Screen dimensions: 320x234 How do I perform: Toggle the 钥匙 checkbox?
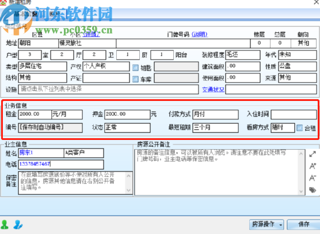click(x=135, y=68)
